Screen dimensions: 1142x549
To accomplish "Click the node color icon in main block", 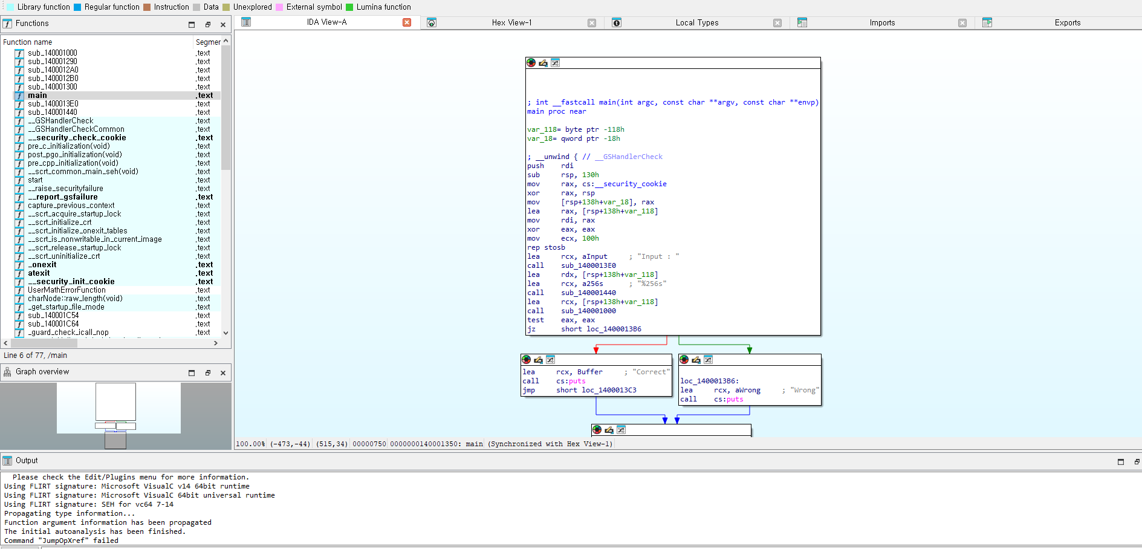I will [531, 63].
